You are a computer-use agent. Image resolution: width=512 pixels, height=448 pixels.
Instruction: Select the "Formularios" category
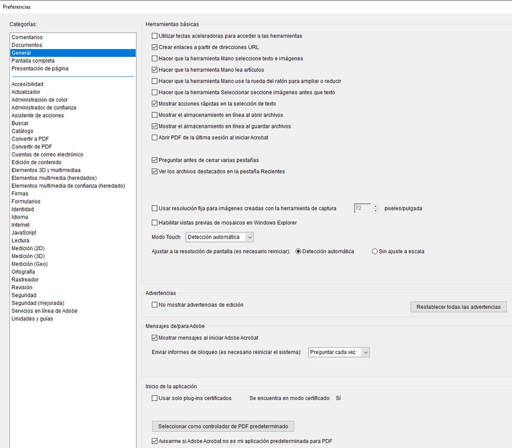[26, 201]
